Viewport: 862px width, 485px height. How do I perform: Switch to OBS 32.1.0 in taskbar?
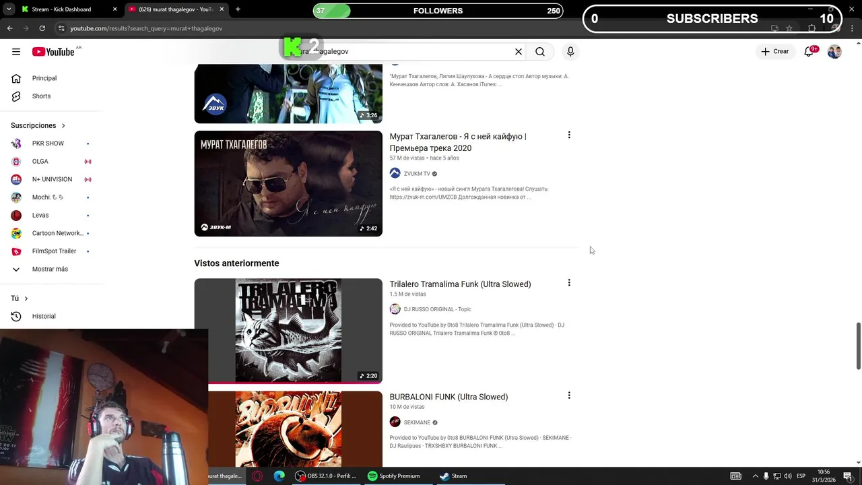pyautogui.click(x=327, y=476)
